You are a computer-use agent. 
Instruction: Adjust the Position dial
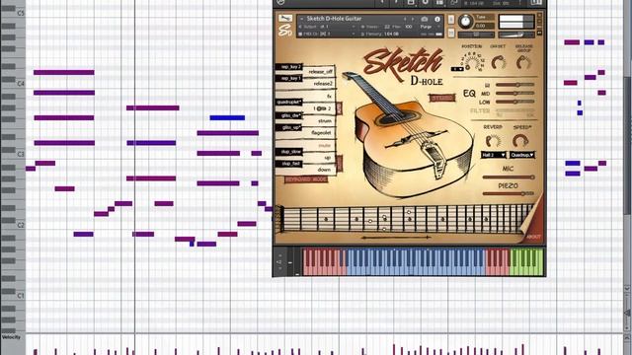pyautogui.click(x=473, y=61)
